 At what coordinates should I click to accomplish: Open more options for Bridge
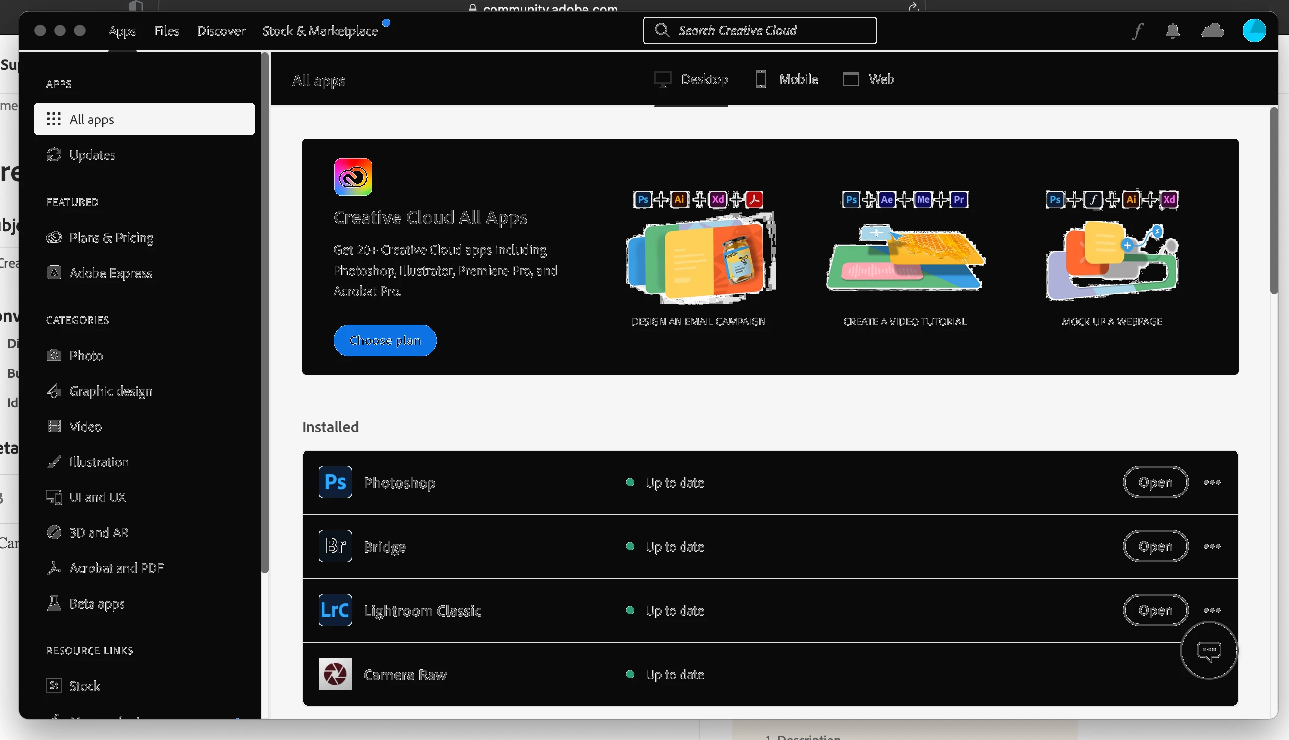[x=1212, y=546]
